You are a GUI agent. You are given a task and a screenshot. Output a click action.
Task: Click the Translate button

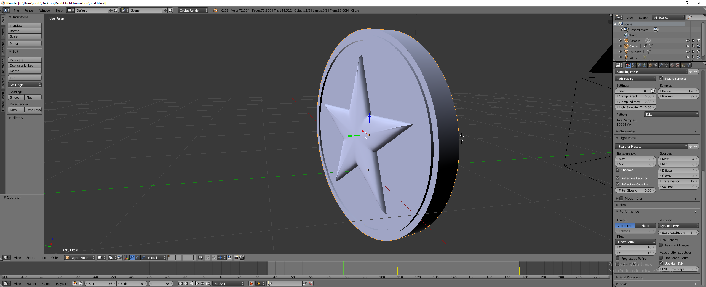pos(25,26)
